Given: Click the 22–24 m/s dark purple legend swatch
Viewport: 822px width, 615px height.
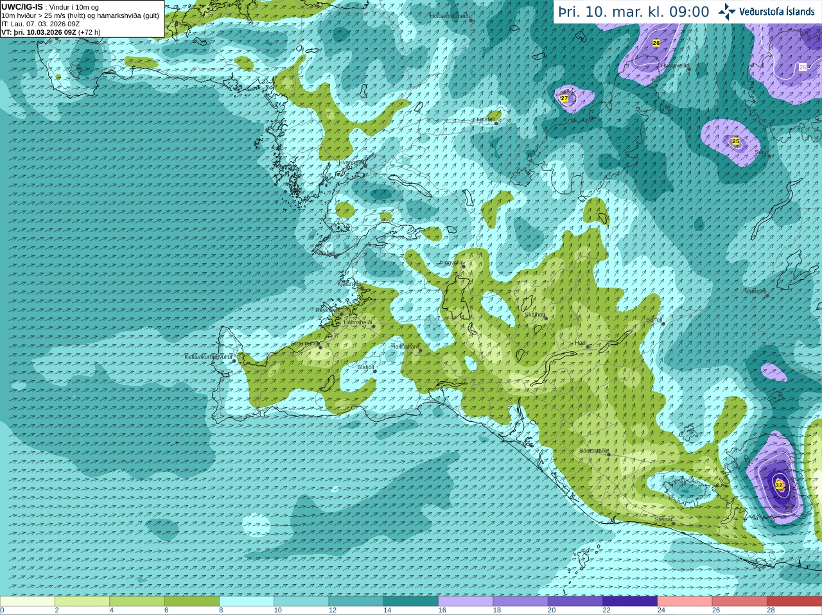Looking at the screenshot, I should 630,602.
